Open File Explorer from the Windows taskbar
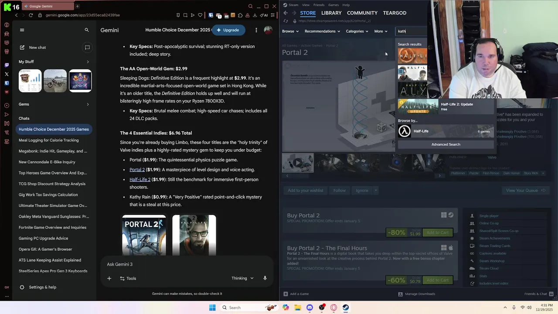The height and width of the screenshot is (314, 558). 298,307
